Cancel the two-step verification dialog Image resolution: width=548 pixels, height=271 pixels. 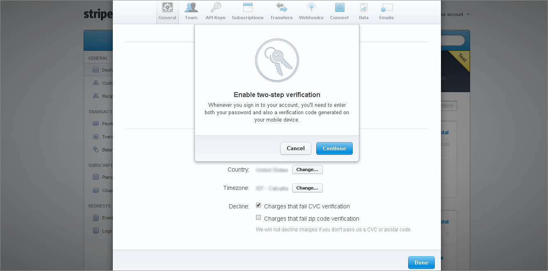pyautogui.click(x=296, y=148)
